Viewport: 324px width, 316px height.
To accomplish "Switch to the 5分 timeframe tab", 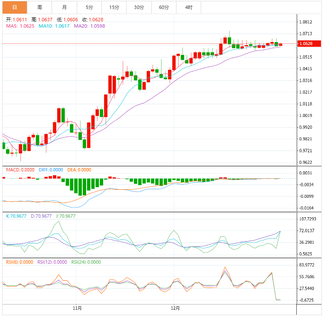I will tap(89, 7).
